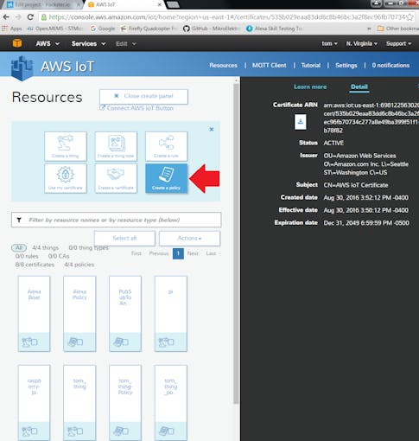Open the OpenMEMS - STMic bookmark
This screenshot has width=419, height=441.
55,29
